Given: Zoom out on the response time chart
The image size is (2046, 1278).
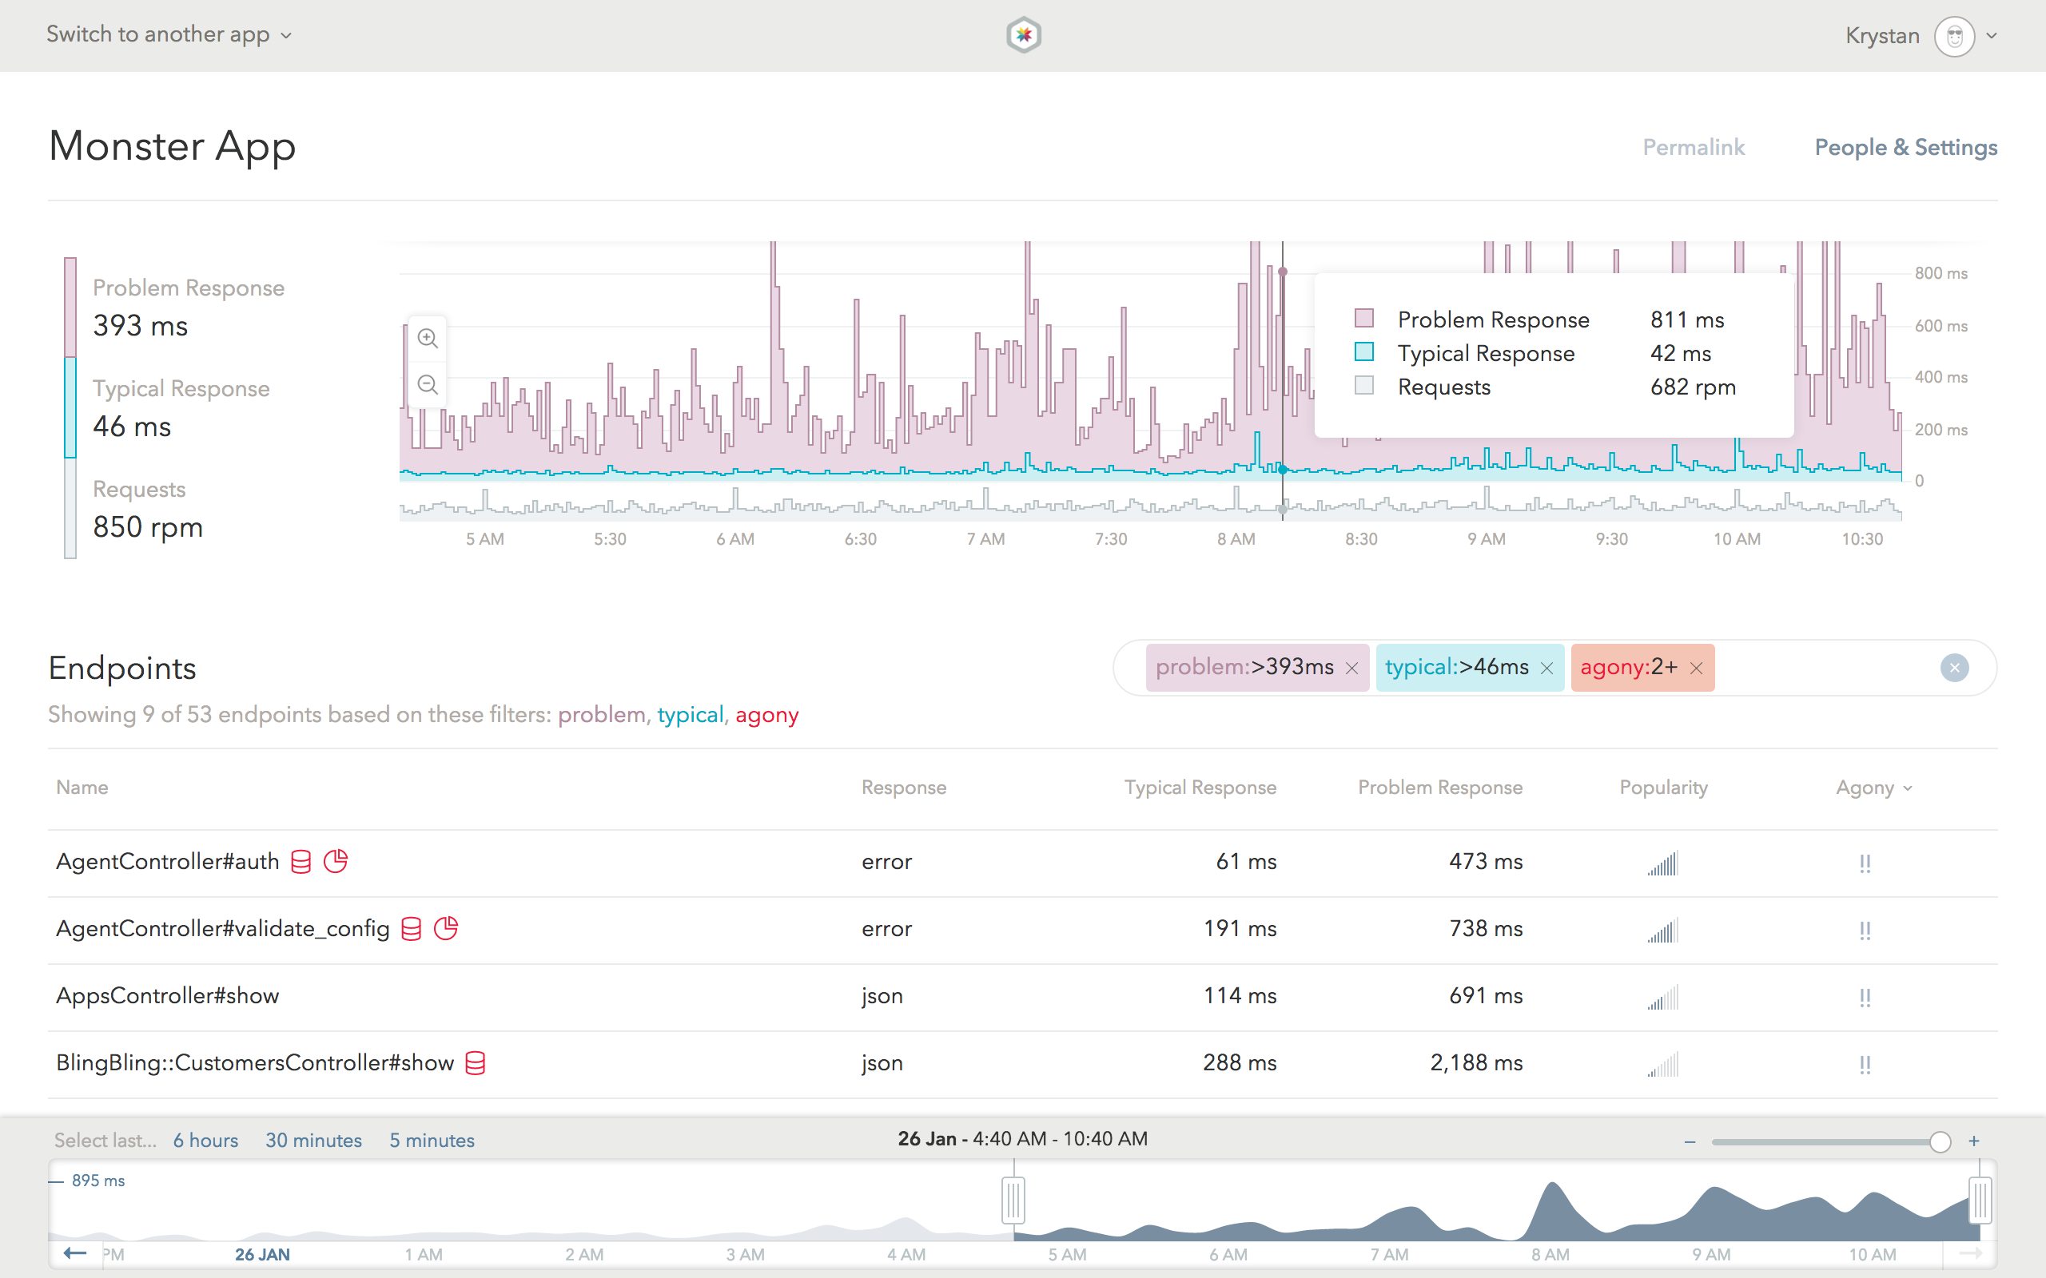Looking at the screenshot, I should pos(427,384).
